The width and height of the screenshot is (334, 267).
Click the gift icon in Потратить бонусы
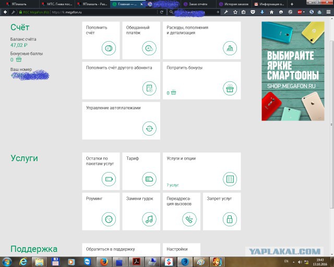click(230, 88)
